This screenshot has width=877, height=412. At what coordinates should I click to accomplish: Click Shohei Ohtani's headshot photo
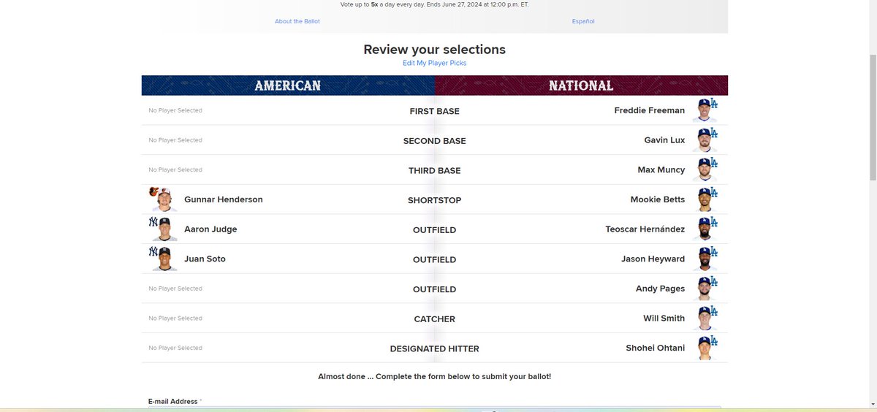[705, 348]
